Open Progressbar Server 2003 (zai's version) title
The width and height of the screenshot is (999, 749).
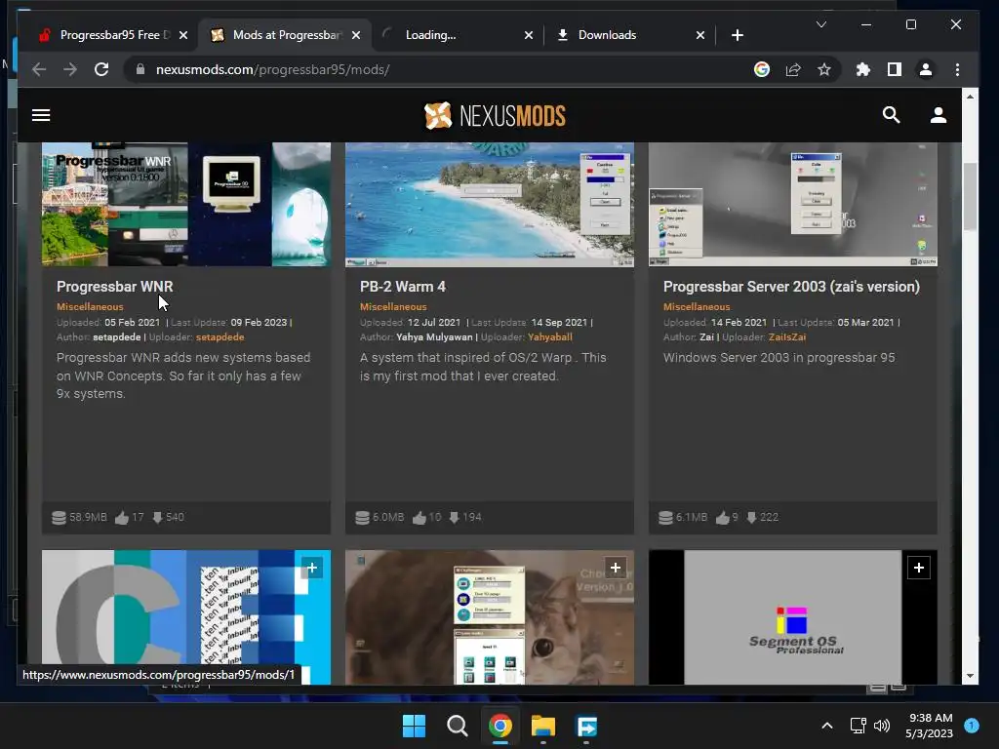coord(791,287)
